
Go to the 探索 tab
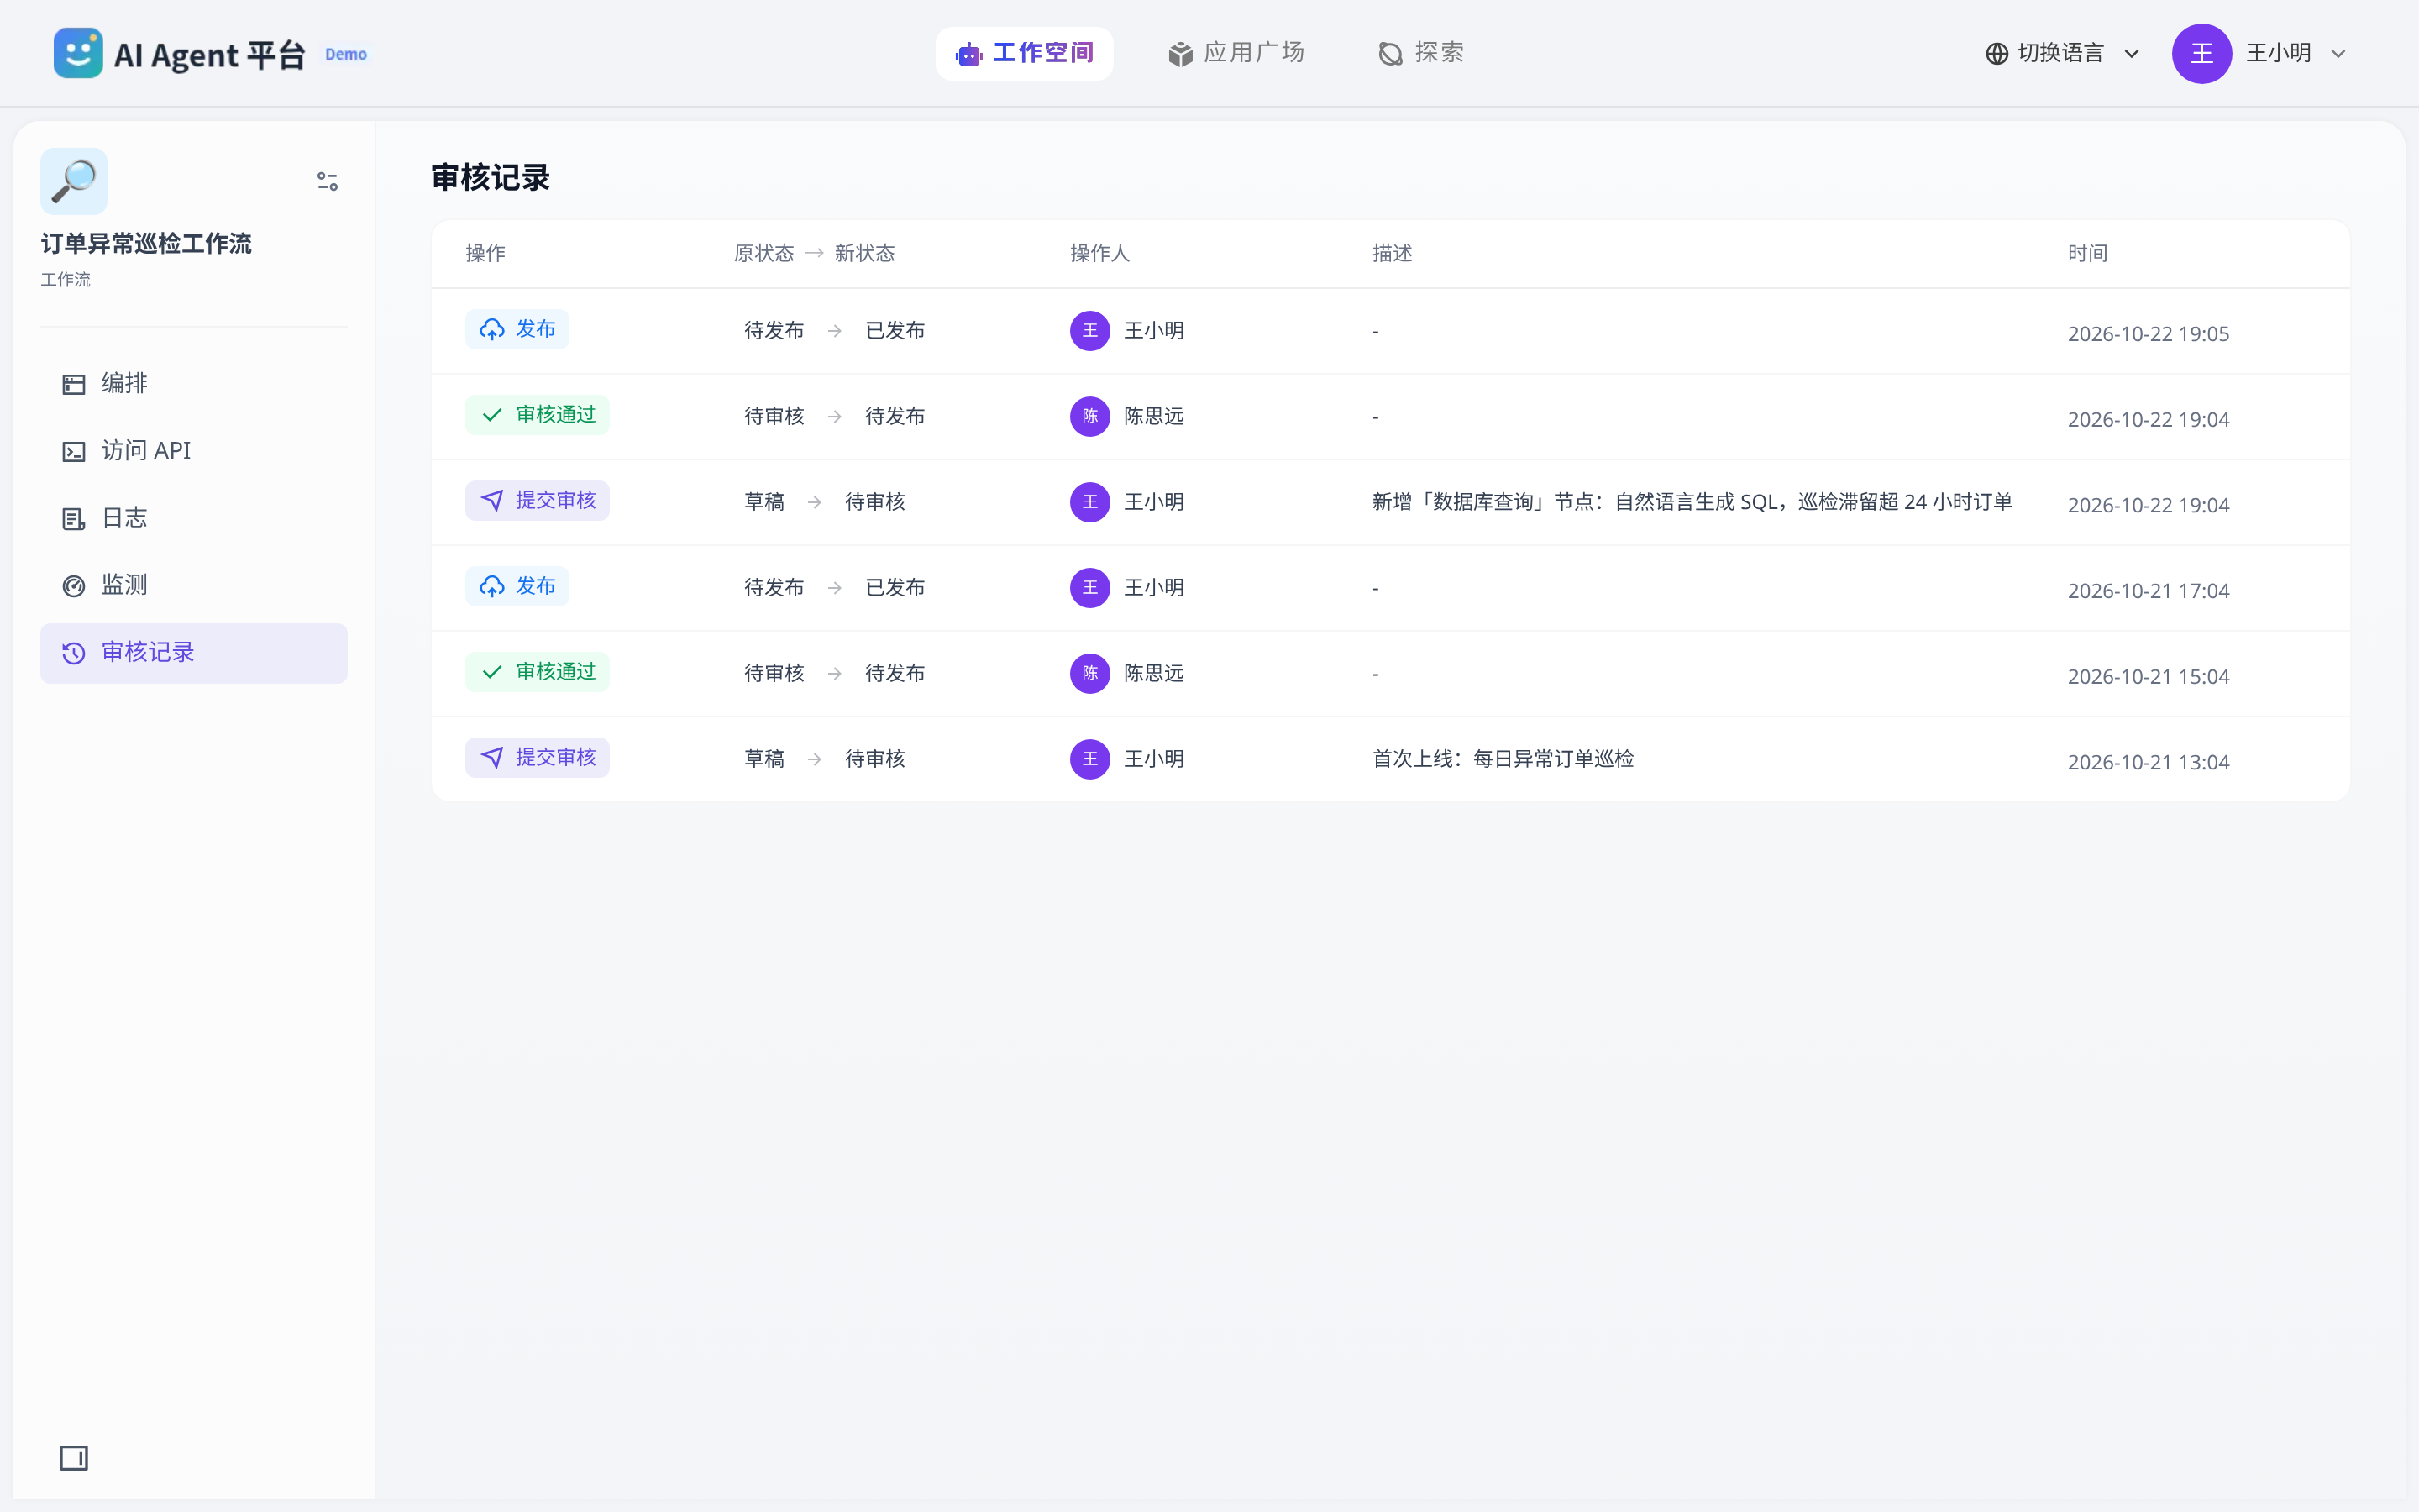click(1420, 53)
